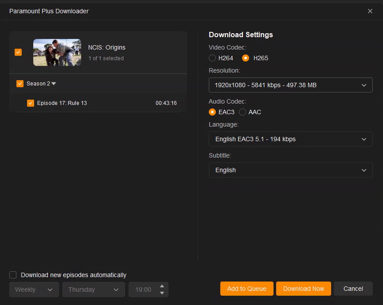Close the Paramount Plus Downloader dialog

click(x=370, y=11)
